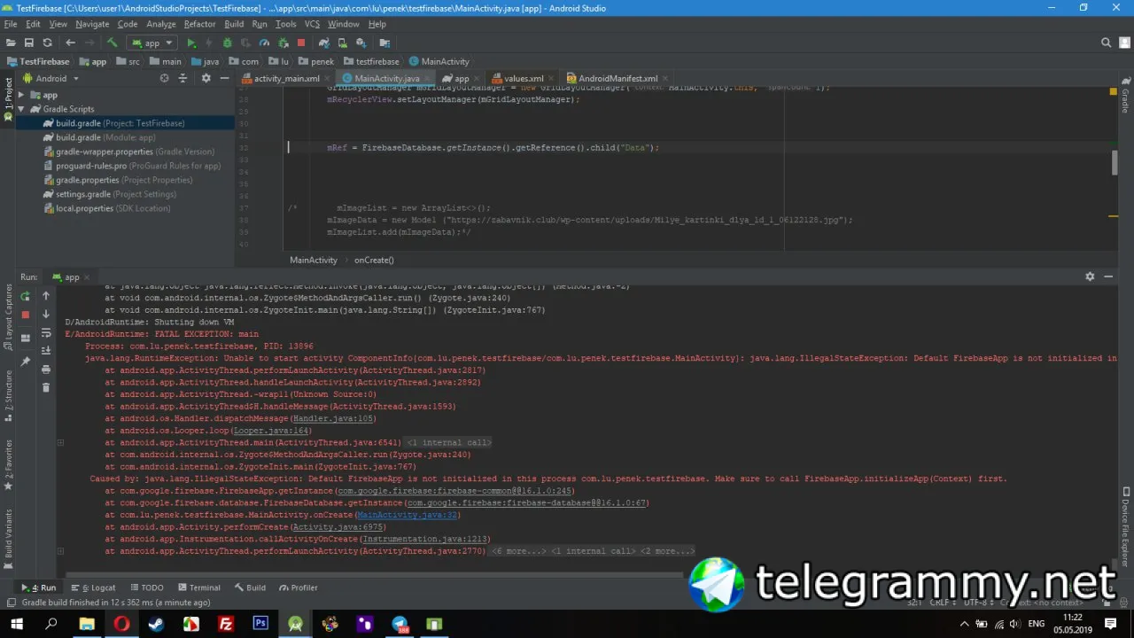Toggle scroll to end in Run console
Image resolution: width=1134 pixels, height=638 pixels.
tap(46, 351)
